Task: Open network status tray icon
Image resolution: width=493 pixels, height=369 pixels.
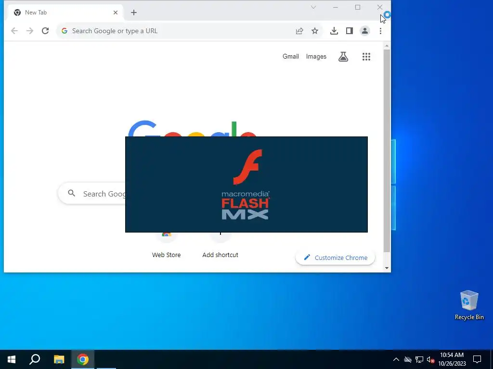Action: click(x=419, y=359)
